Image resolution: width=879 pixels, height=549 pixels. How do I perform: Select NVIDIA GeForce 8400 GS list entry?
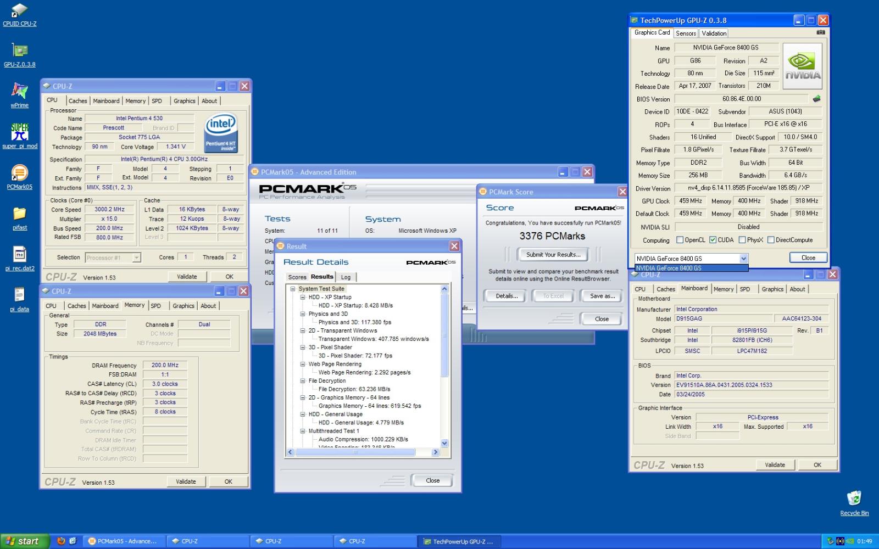pyautogui.click(x=691, y=268)
